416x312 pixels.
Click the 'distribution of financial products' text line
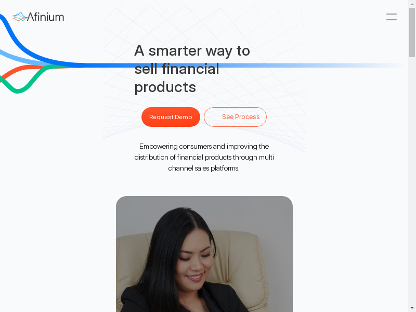click(x=204, y=158)
